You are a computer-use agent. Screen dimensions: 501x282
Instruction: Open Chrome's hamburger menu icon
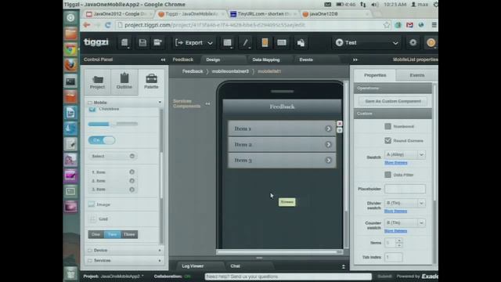[x=434, y=25]
